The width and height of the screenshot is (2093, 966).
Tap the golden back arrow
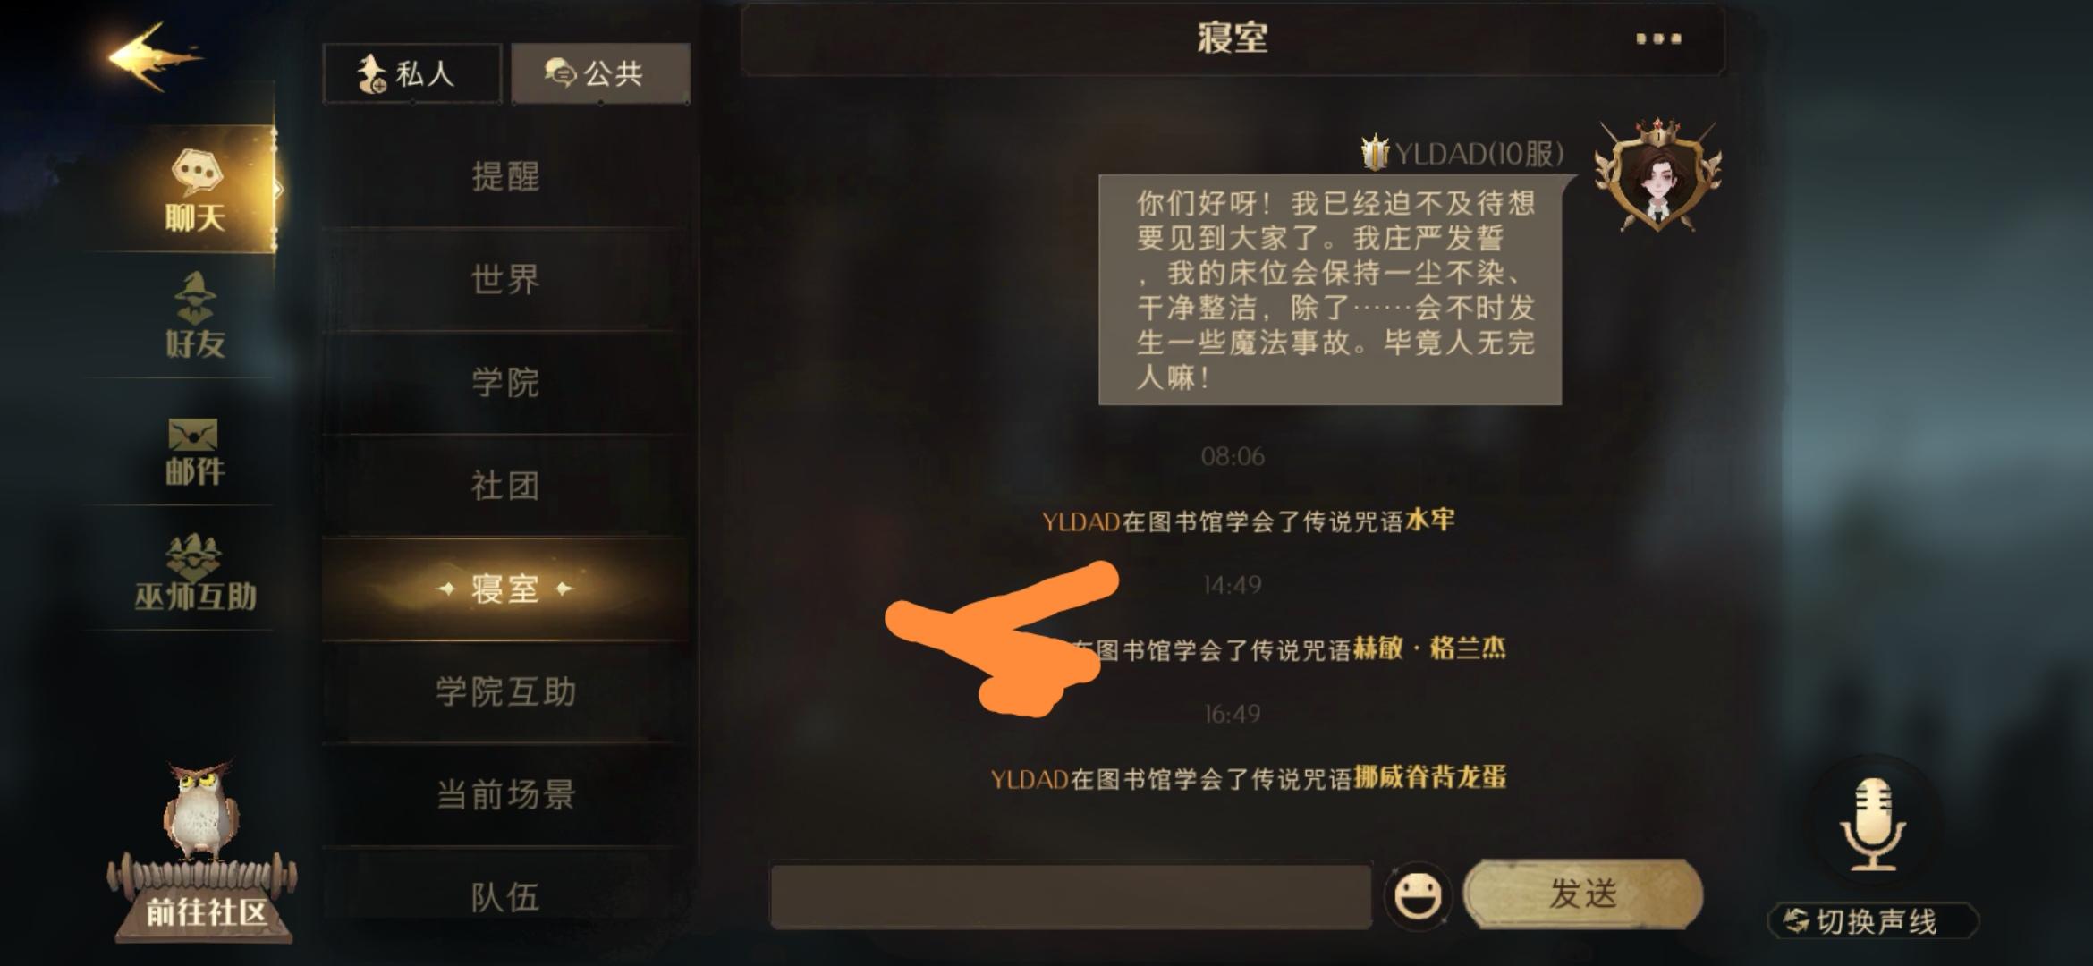(154, 57)
